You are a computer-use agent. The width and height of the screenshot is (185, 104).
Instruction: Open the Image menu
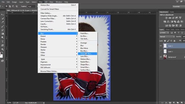[14, 2]
